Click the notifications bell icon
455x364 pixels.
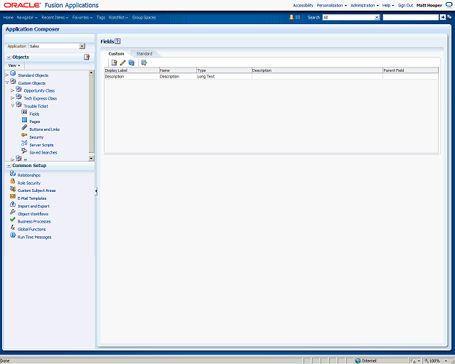[291, 17]
